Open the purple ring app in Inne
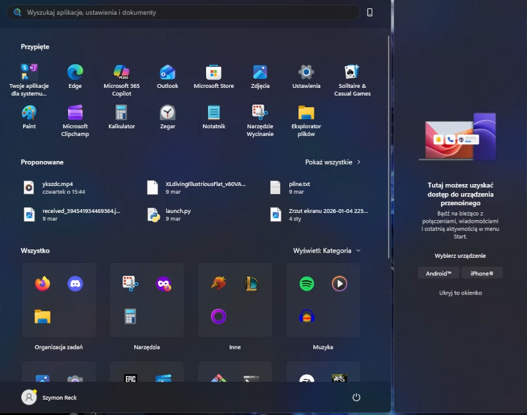 tap(218, 316)
